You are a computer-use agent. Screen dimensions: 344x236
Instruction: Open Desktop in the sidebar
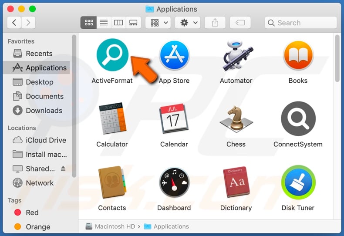tap(37, 82)
